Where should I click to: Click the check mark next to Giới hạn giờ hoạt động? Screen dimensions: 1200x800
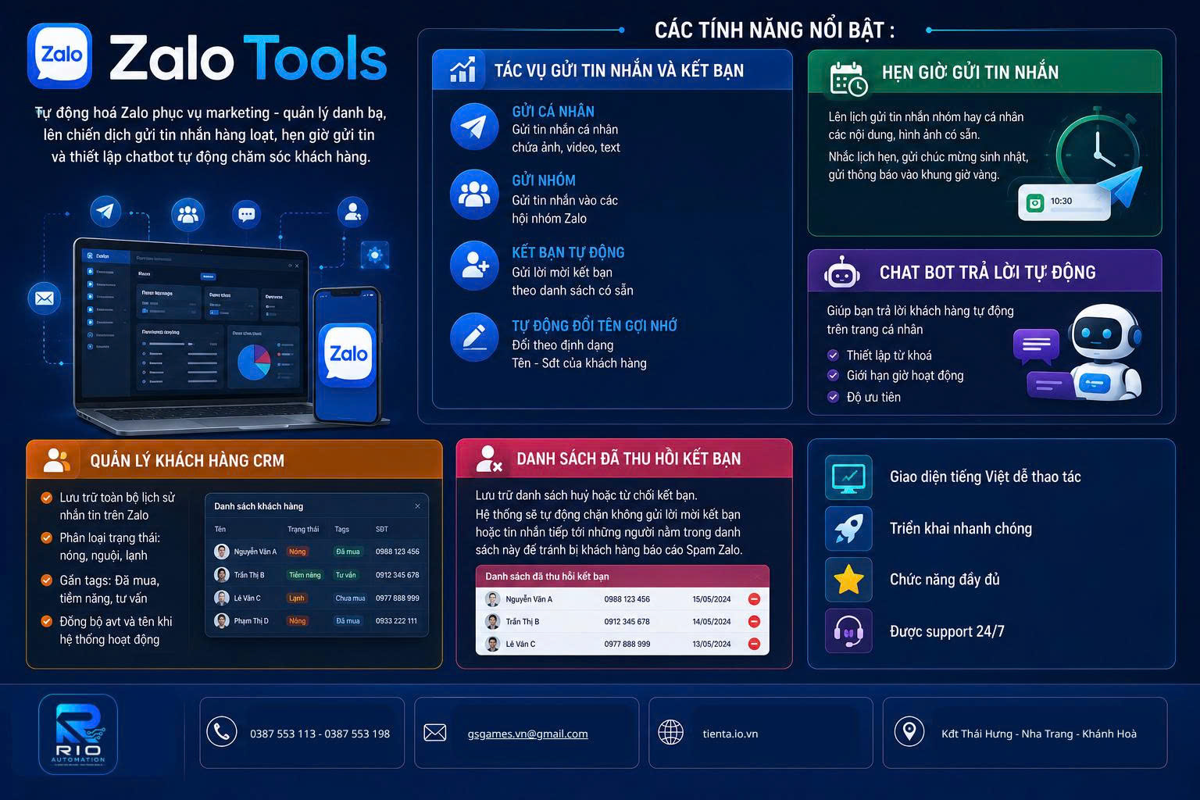point(833,376)
